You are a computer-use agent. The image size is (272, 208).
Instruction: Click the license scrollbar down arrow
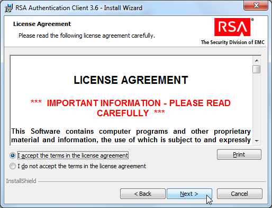coord(257,141)
